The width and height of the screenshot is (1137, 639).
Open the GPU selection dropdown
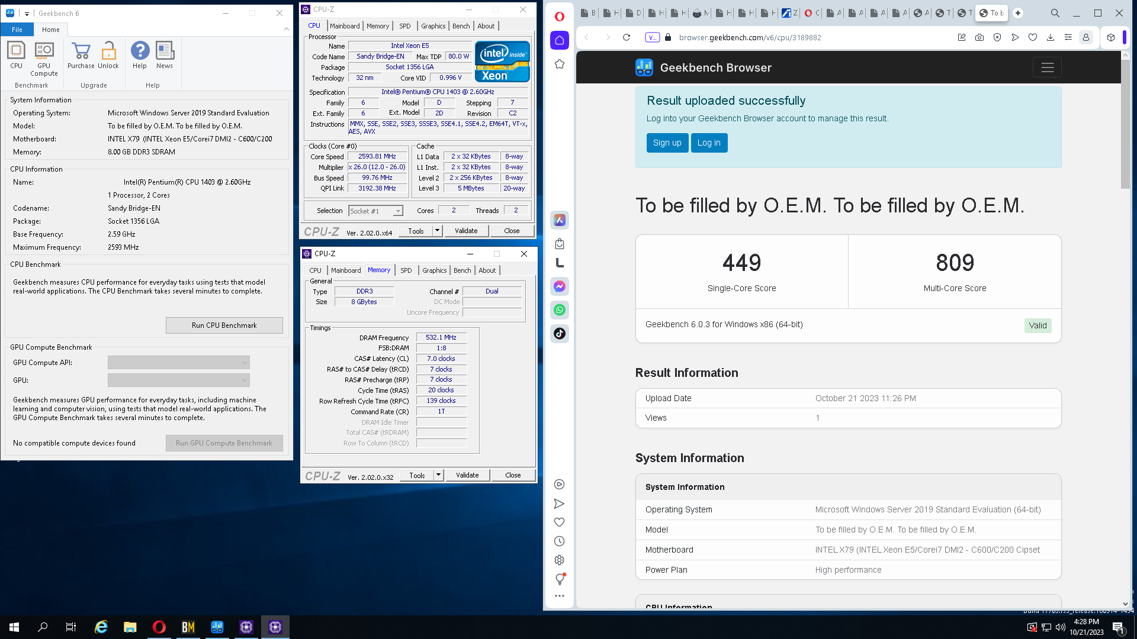coord(179,380)
